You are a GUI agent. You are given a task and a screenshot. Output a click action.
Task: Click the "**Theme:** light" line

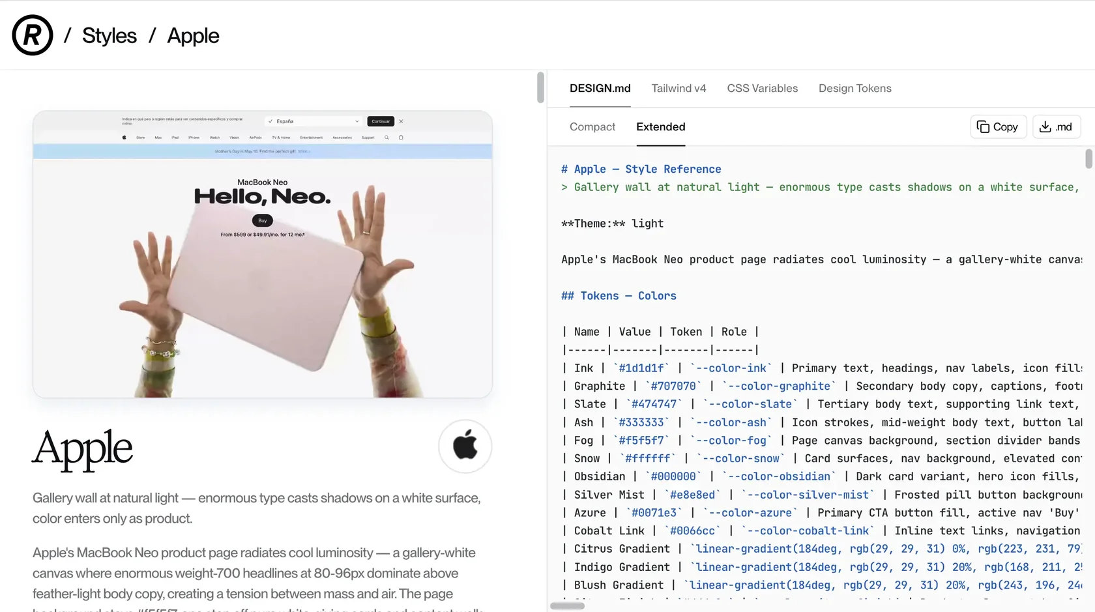(613, 224)
